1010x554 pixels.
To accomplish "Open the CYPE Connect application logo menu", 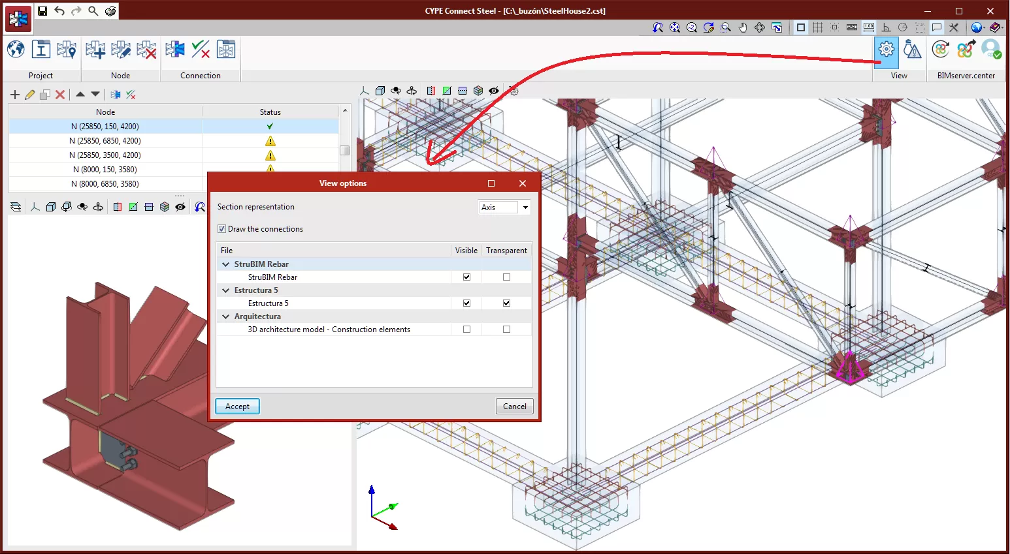I will 18,20.
